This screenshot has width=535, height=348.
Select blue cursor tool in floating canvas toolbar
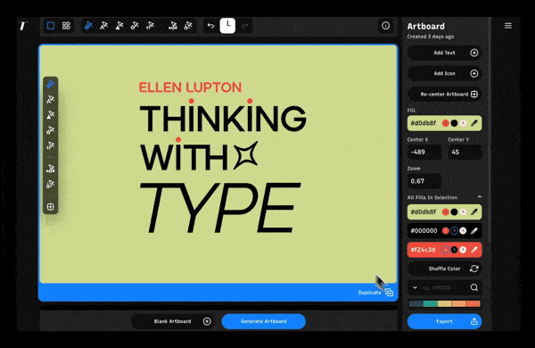pyautogui.click(x=51, y=84)
